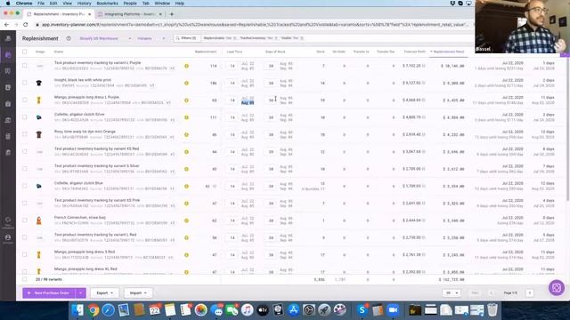The image size is (570, 320).
Task: Open Zoom from the dock
Action: click(393, 310)
